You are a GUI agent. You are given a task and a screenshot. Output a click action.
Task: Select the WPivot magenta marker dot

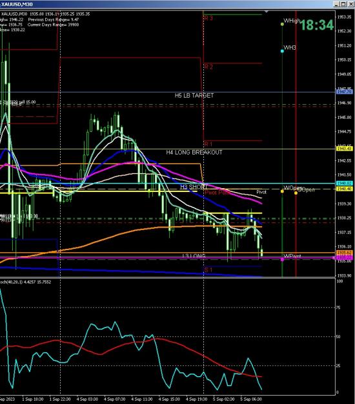coord(282,259)
